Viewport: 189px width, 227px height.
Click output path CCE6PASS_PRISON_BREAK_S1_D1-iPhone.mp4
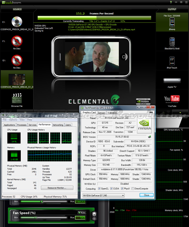tap(102, 30)
